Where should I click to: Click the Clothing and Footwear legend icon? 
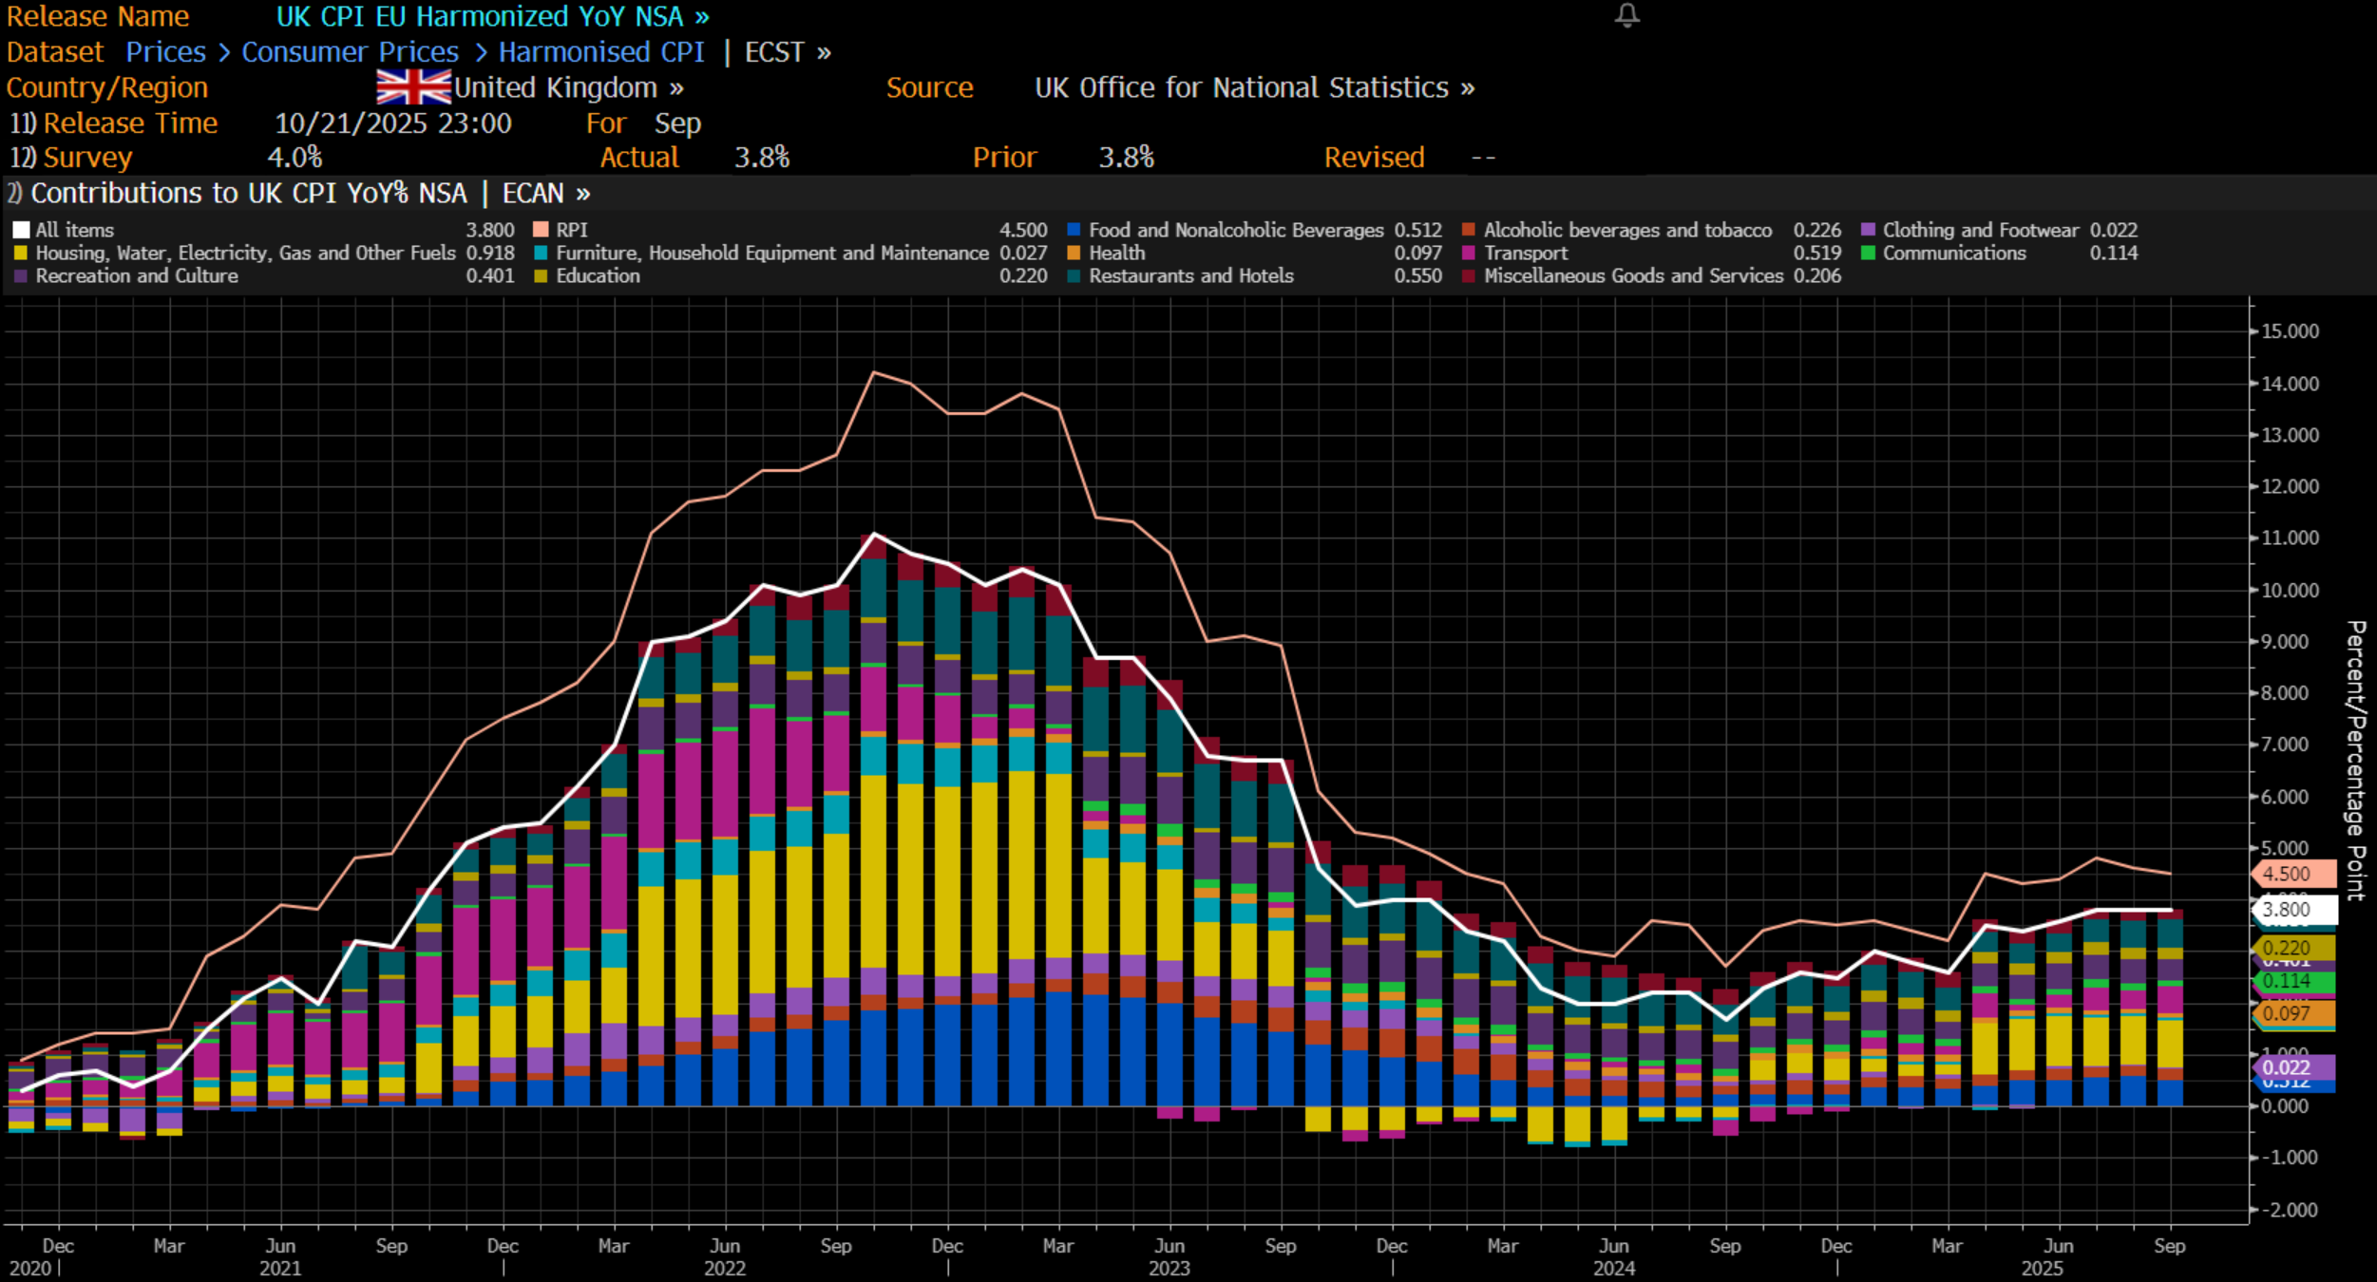point(1868,230)
